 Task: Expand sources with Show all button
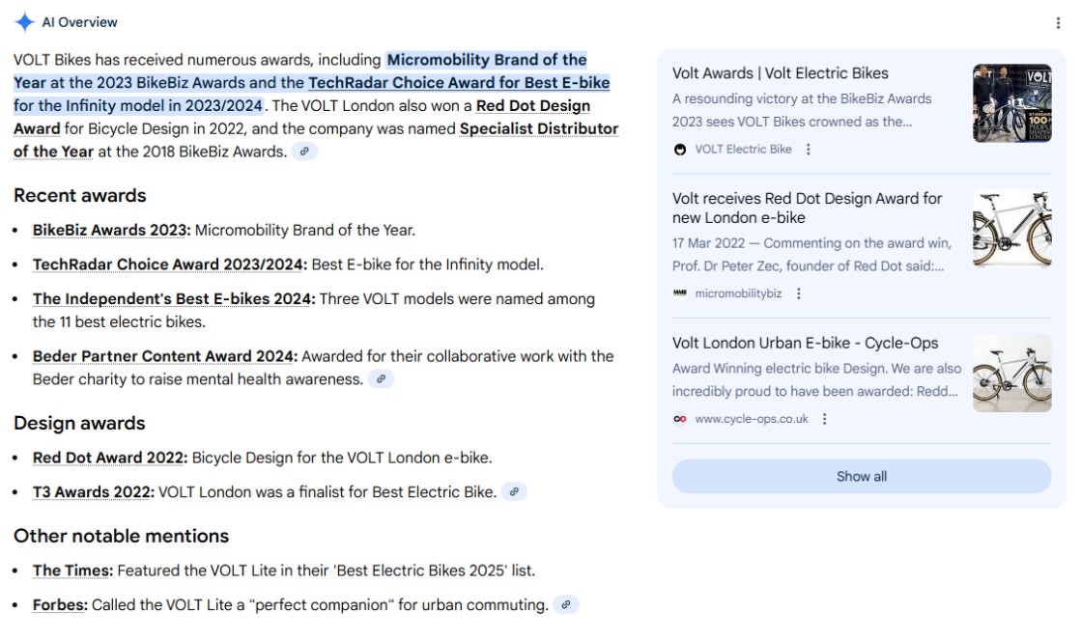tap(861, 477)
